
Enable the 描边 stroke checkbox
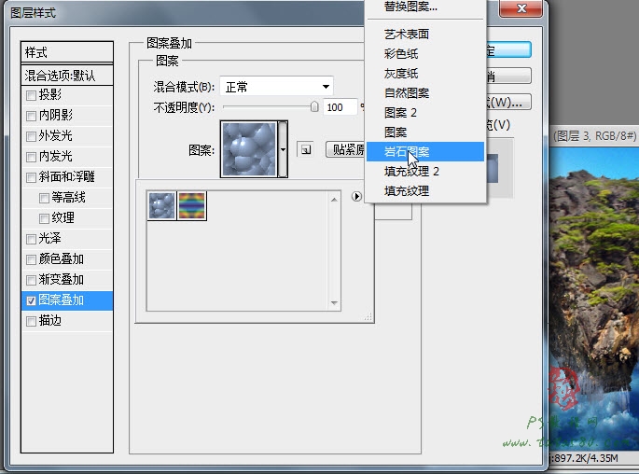[x=31, y=321]
